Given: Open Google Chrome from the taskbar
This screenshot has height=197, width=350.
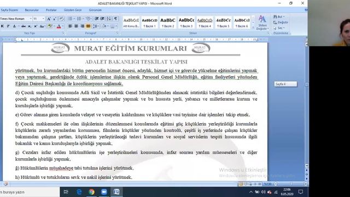Looking at the screenshot, I should pos(91,192).
